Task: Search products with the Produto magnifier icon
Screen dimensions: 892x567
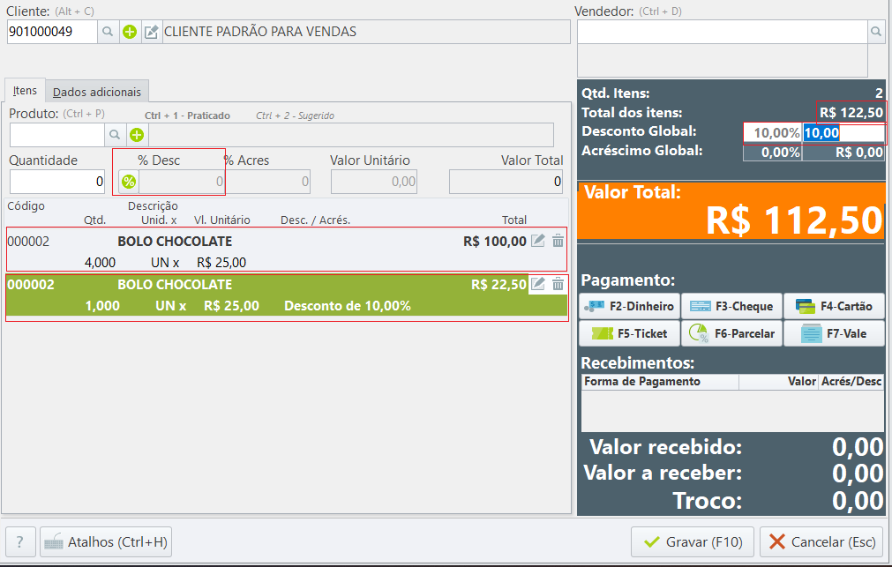Action: pos(115,135)
